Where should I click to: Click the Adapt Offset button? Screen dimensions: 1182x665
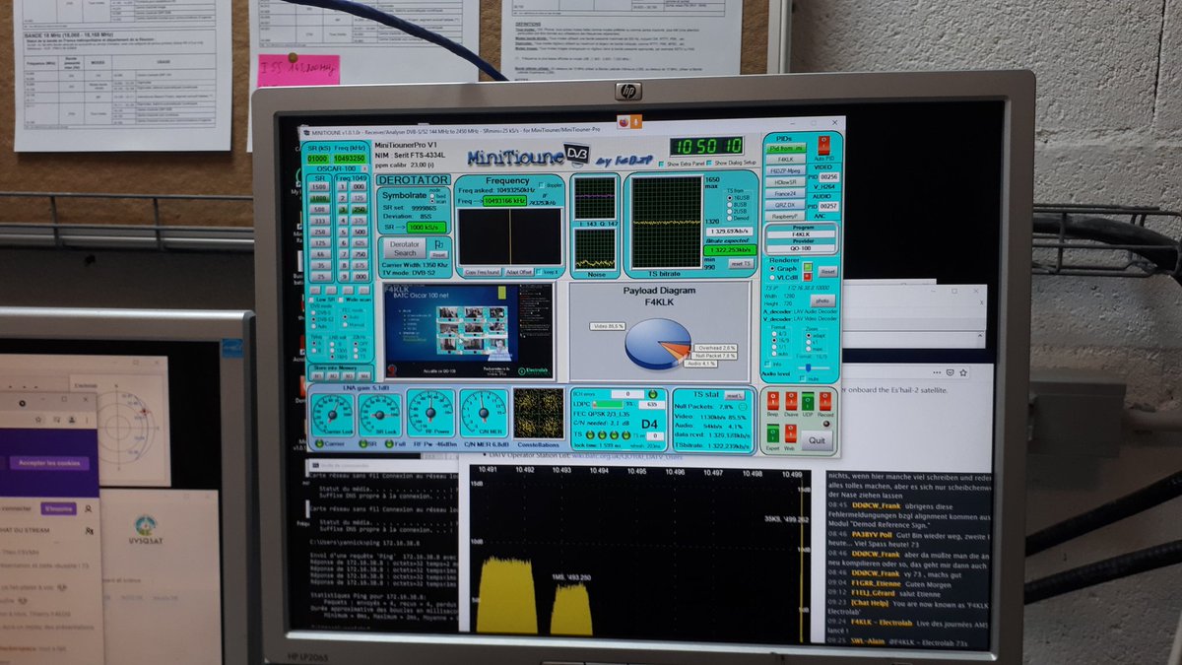518,272
